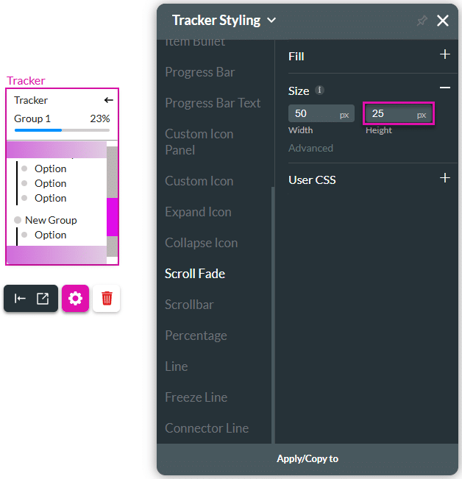
Task: Click the gear settings icon below the tracker
Action: [x=75, y=298]
